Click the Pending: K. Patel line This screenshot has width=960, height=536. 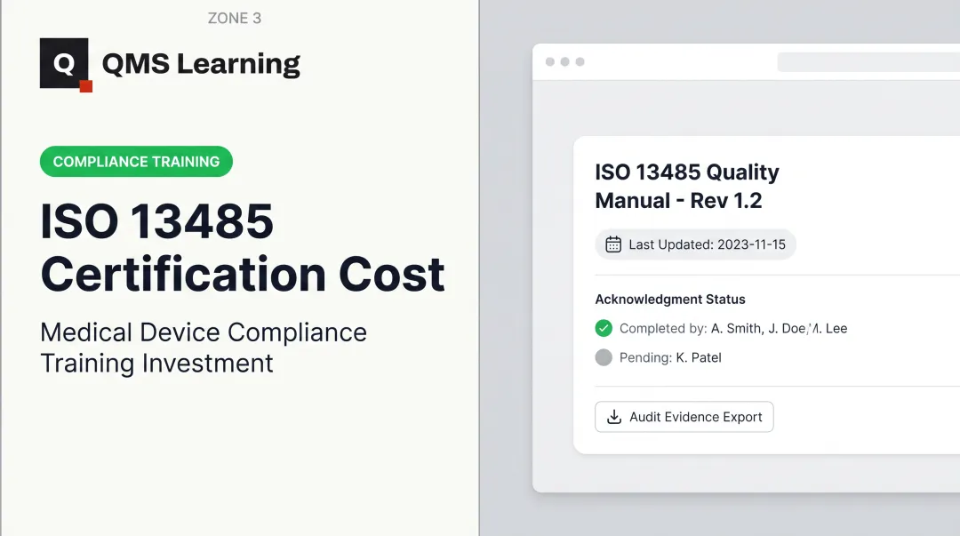670,357
